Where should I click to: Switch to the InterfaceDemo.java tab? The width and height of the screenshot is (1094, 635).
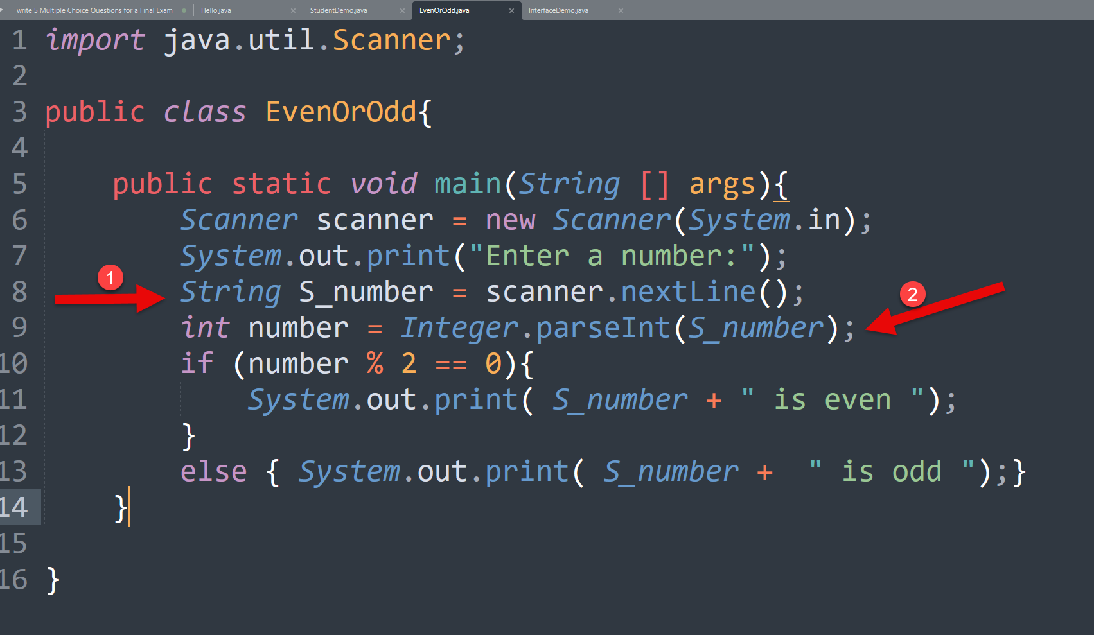pos(558,10)
